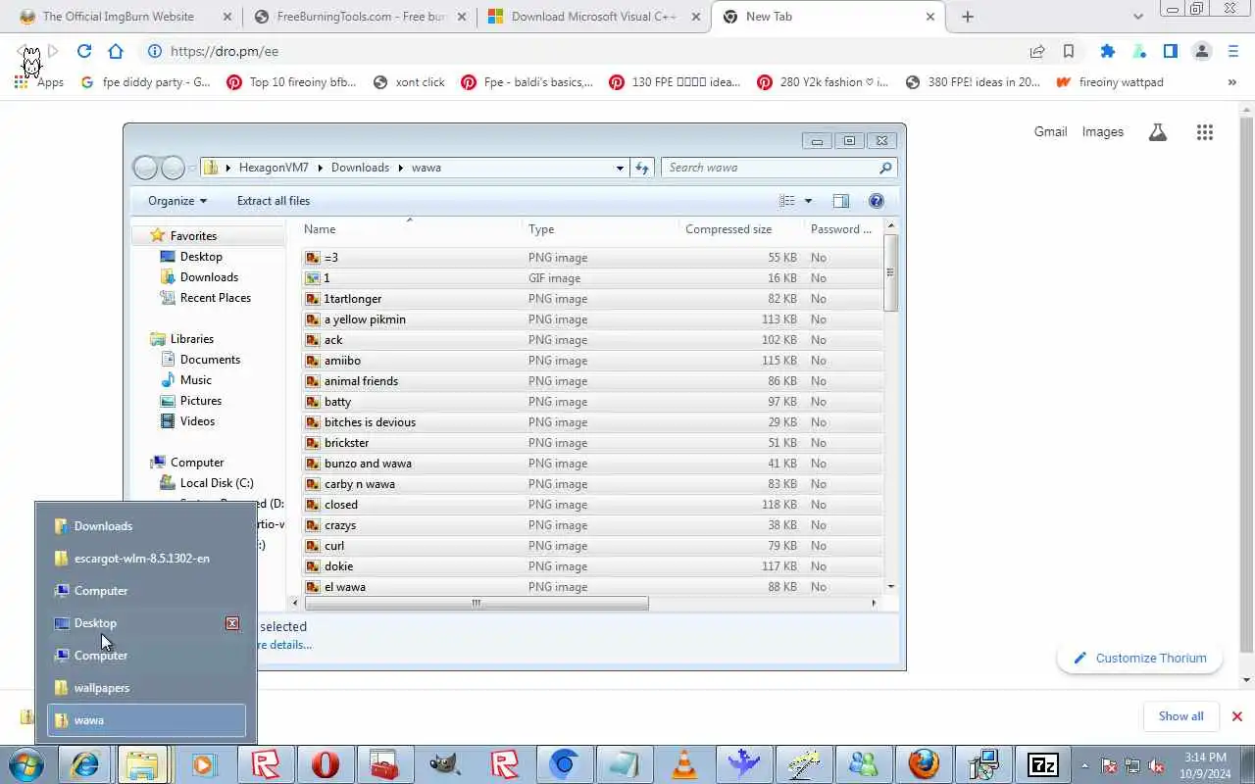This screenshot has width=1255, height=784.
Task: Switch to FreeBurningTools.com tab
Action: coord(361,17)
